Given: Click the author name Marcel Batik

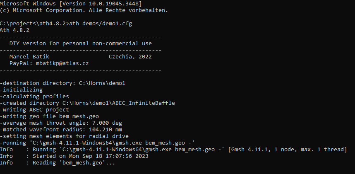Looking at the screenshot, I should tap(29, 57).
